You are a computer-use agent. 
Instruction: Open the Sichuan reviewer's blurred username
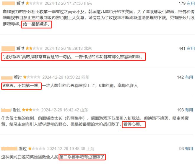pos(7,78)
